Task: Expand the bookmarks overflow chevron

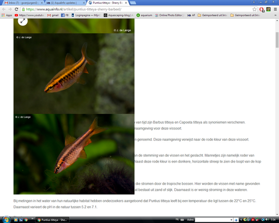Action: (276, 15)
